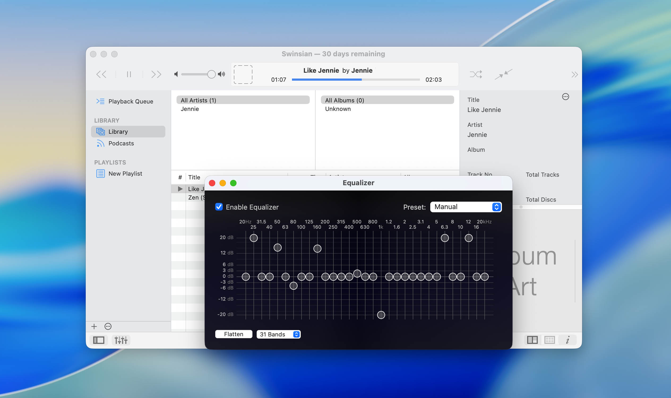Toggle the track info inspector icon
This screenshot has width=671, height=398.
point(567,340)
